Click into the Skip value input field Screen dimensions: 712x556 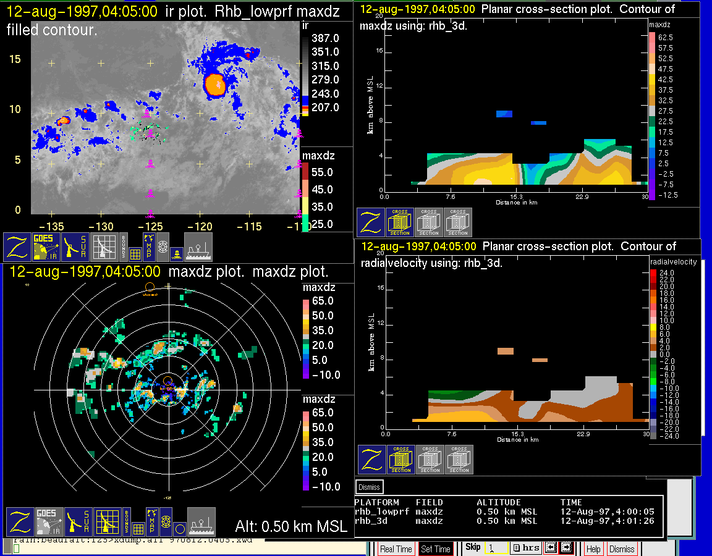496,548
